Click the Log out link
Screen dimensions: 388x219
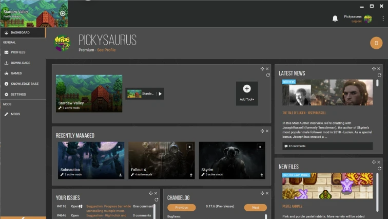(x=356, y=21)
